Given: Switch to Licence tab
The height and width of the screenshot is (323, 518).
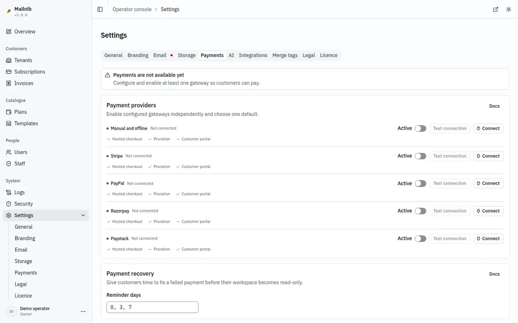Looking at the screenshot, I should [328, 55].
